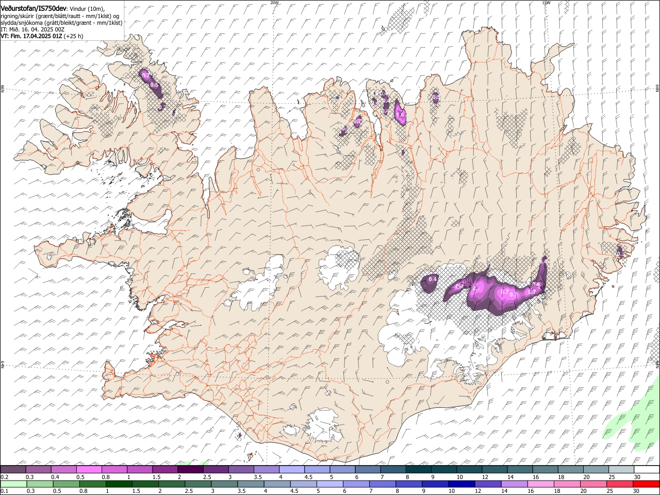Click the 1.6 precipitation value on map
The image size is (660, 495).
click(400, 114)
